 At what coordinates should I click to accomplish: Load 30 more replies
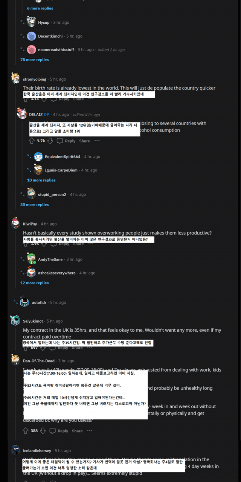click(x=35, y=204)
